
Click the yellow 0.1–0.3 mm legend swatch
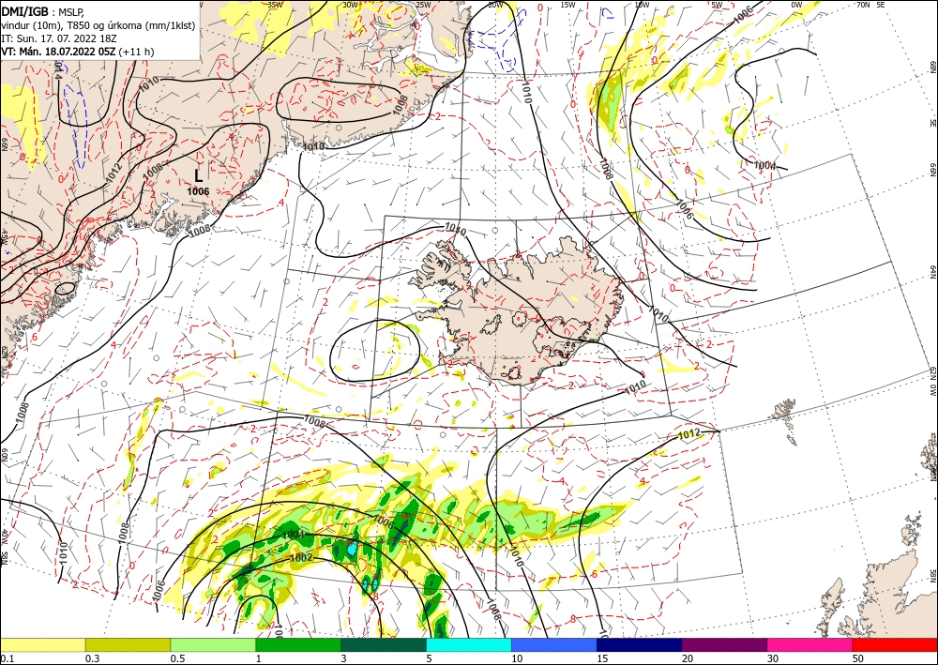42,644
